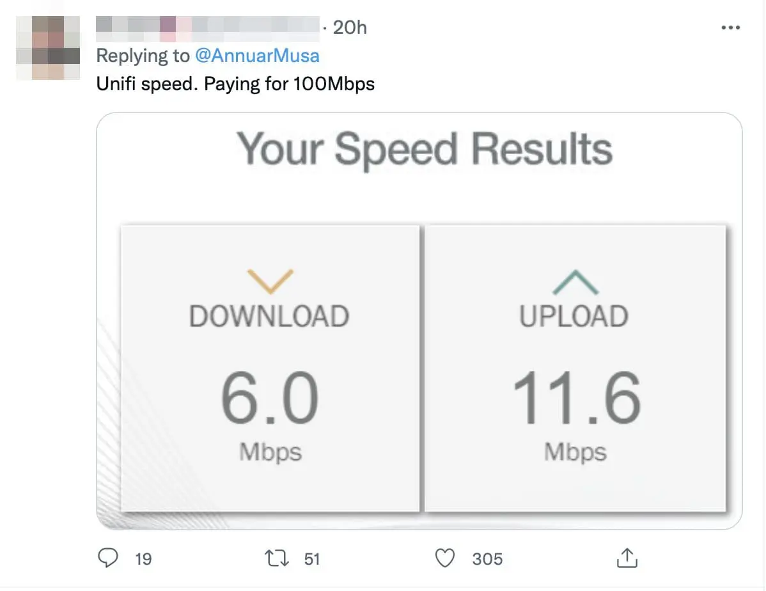Click the UPLOAD label in the speed results
The image size is (766, 591).
[x=574, y=317]
